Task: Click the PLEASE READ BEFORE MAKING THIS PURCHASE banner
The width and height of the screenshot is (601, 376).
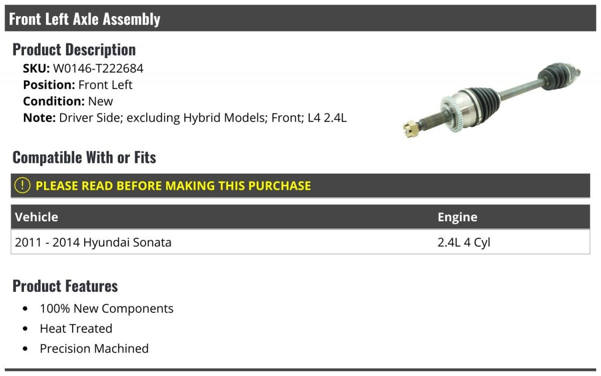Action: click(173, 186)
